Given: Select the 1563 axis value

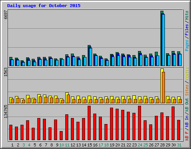Looking at the screenshot, I should [6, 72].
